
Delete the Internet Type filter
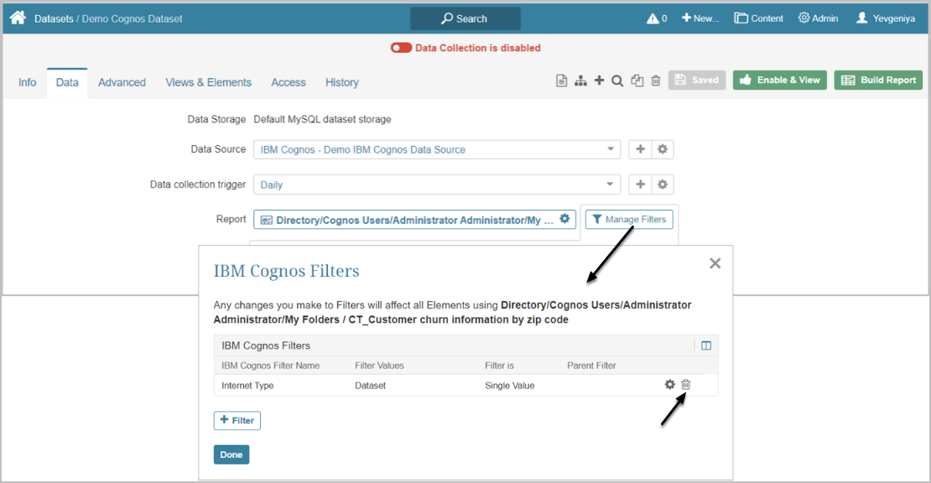pos(686,385)
